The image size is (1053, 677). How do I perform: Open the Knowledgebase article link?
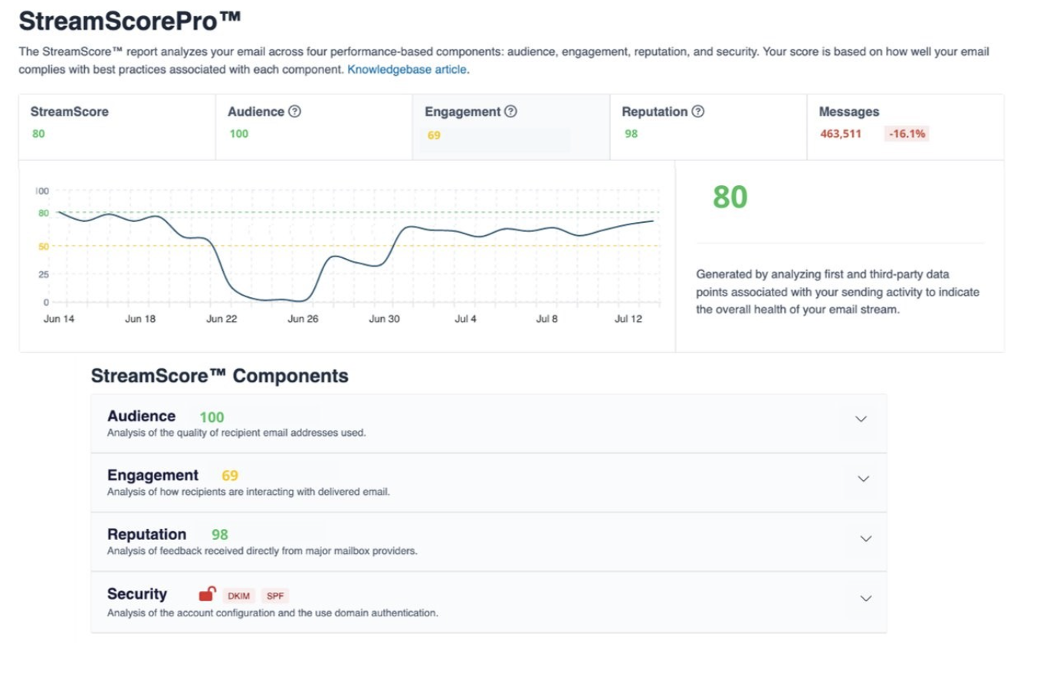tap(408, 70)
